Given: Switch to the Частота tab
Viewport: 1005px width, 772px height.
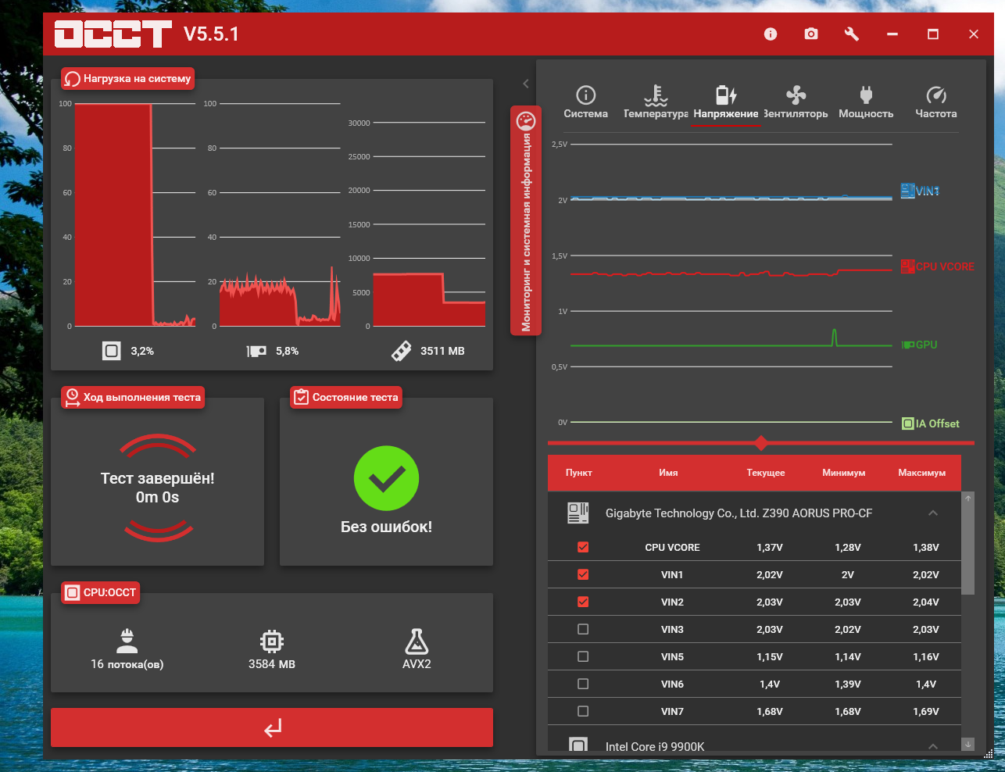Looking at the screenshot, I should [x=936, y=103].
